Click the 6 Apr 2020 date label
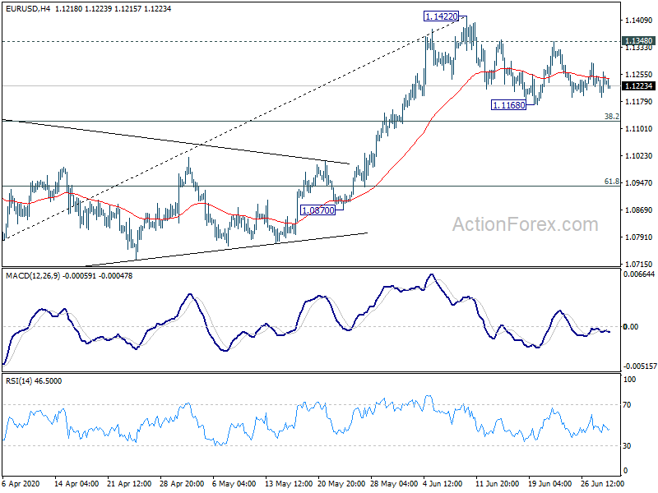 tap(21, 483)
